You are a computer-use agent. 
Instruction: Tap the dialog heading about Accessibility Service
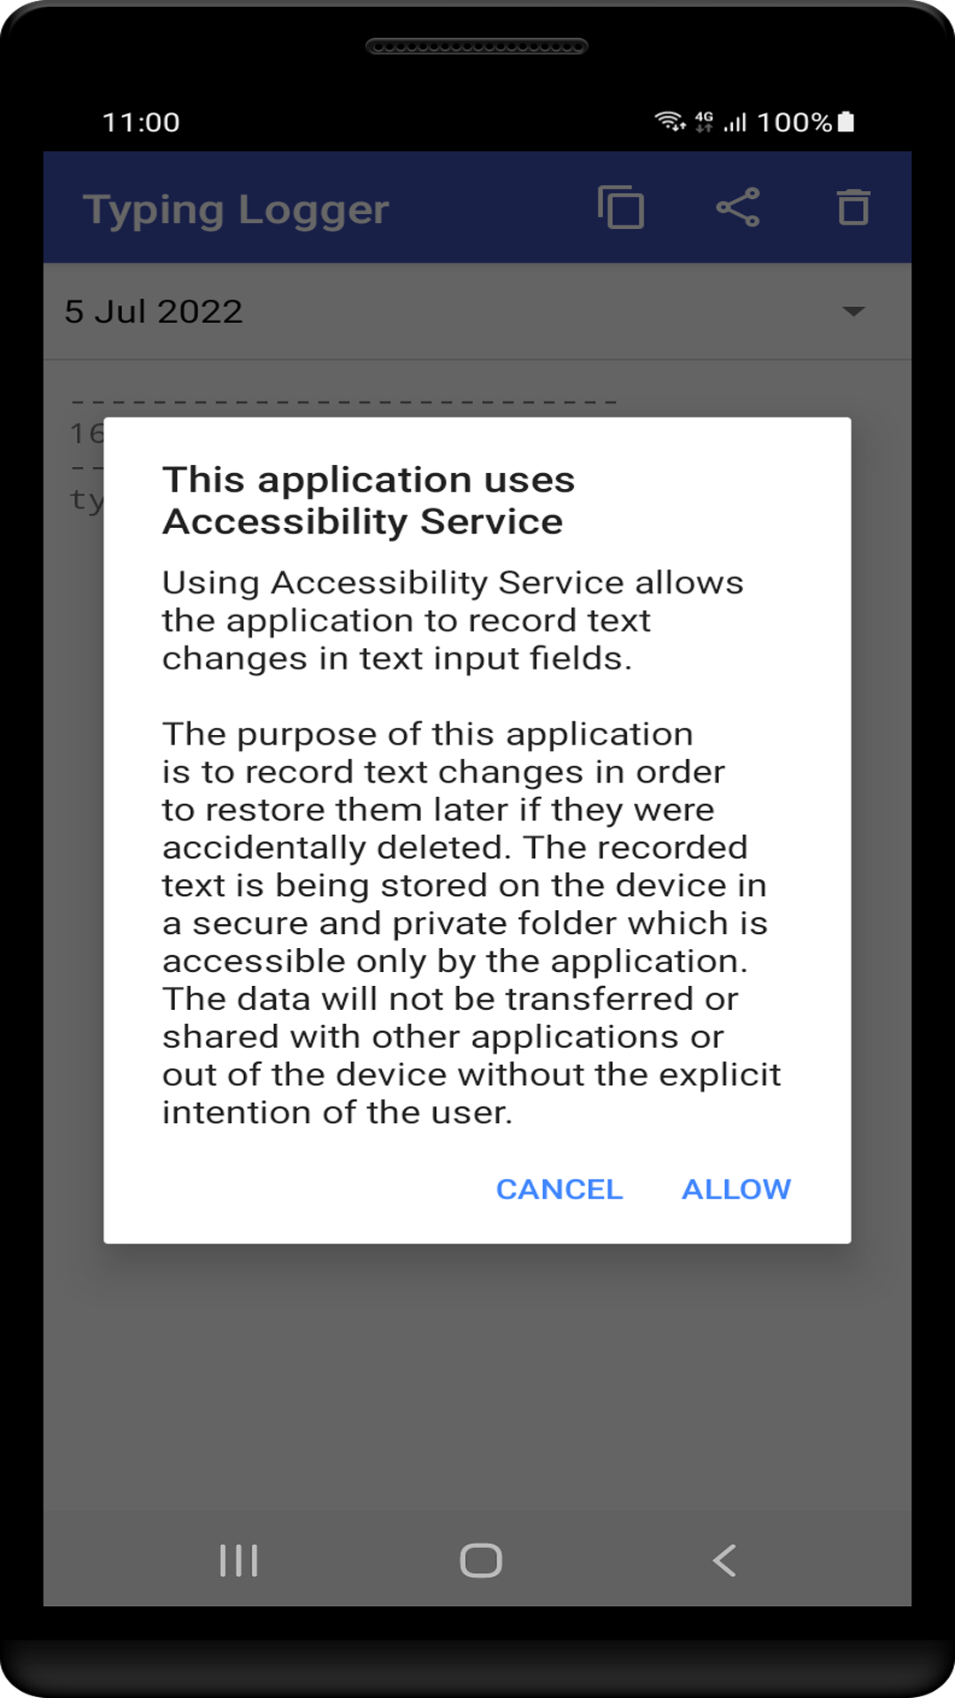pos(369,501)
